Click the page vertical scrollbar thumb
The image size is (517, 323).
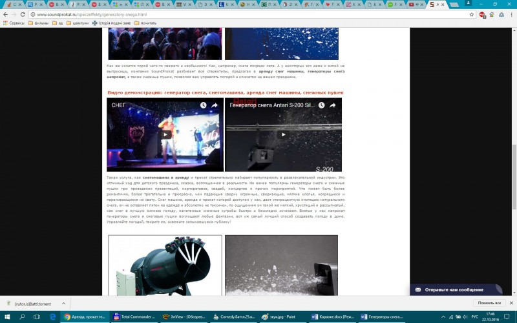tap(514, 176)
